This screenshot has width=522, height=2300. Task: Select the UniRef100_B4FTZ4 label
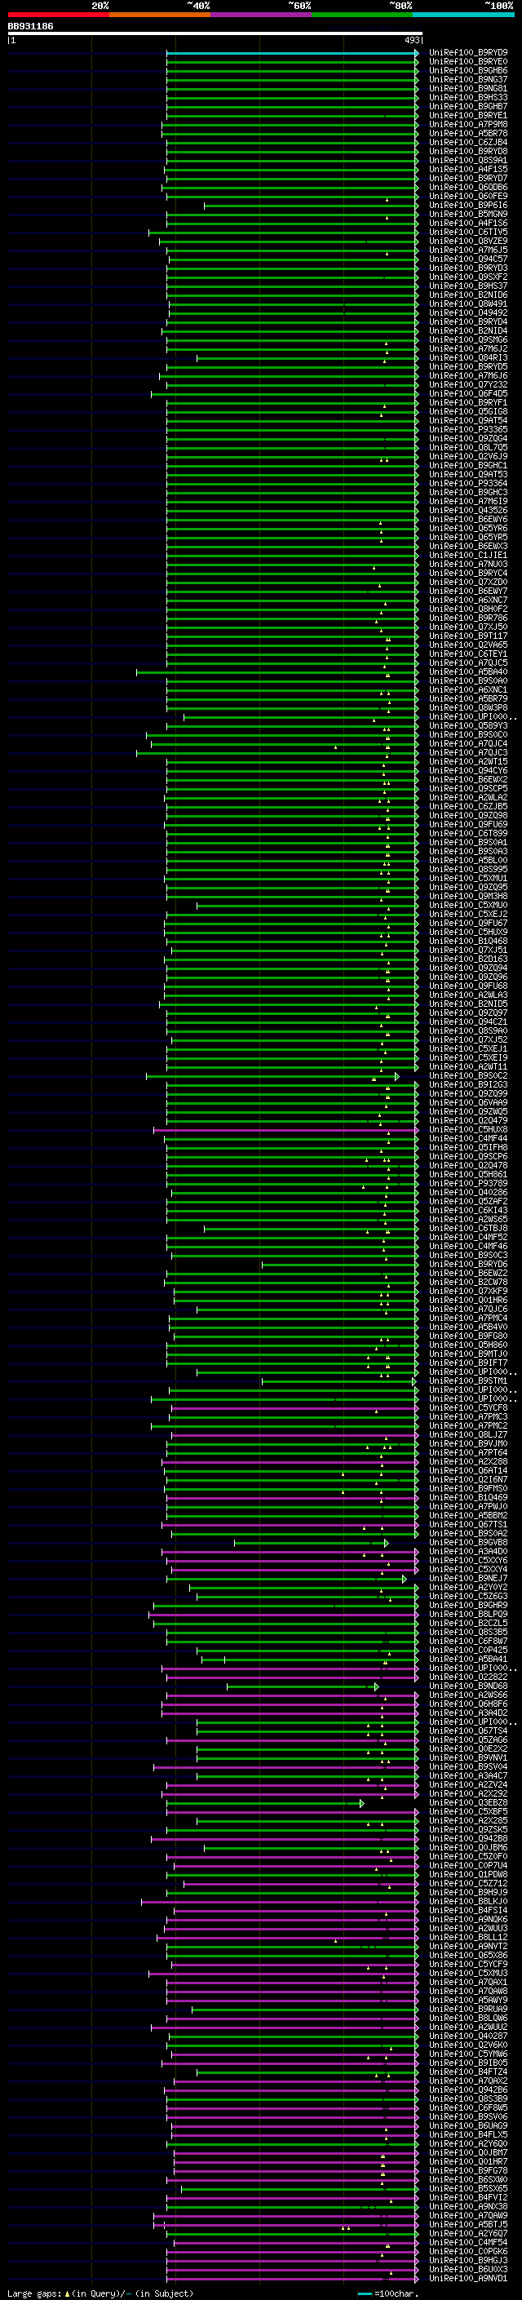pyautogui.click(x=467, y=2072)
